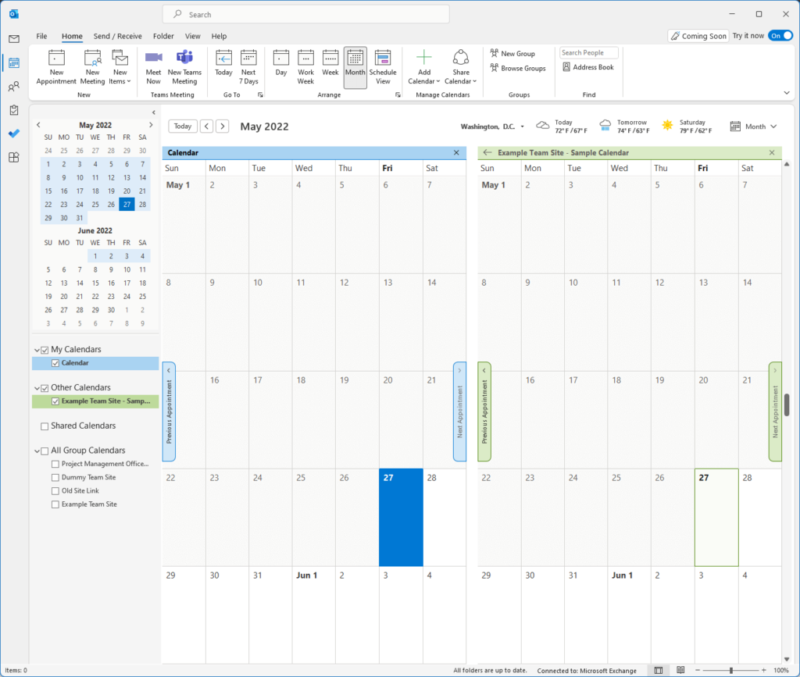
Task: Switch to Reading view in status bar
Action: tap(680, 671)
